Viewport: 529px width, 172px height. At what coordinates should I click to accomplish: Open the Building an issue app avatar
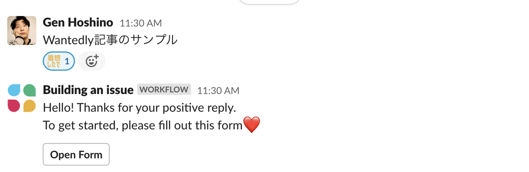[22, 98]
